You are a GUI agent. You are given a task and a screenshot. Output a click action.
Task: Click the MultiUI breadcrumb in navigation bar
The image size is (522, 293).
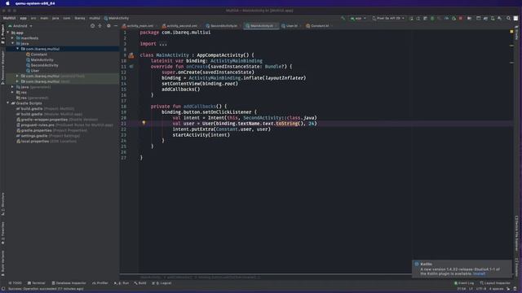pos(9,18)
